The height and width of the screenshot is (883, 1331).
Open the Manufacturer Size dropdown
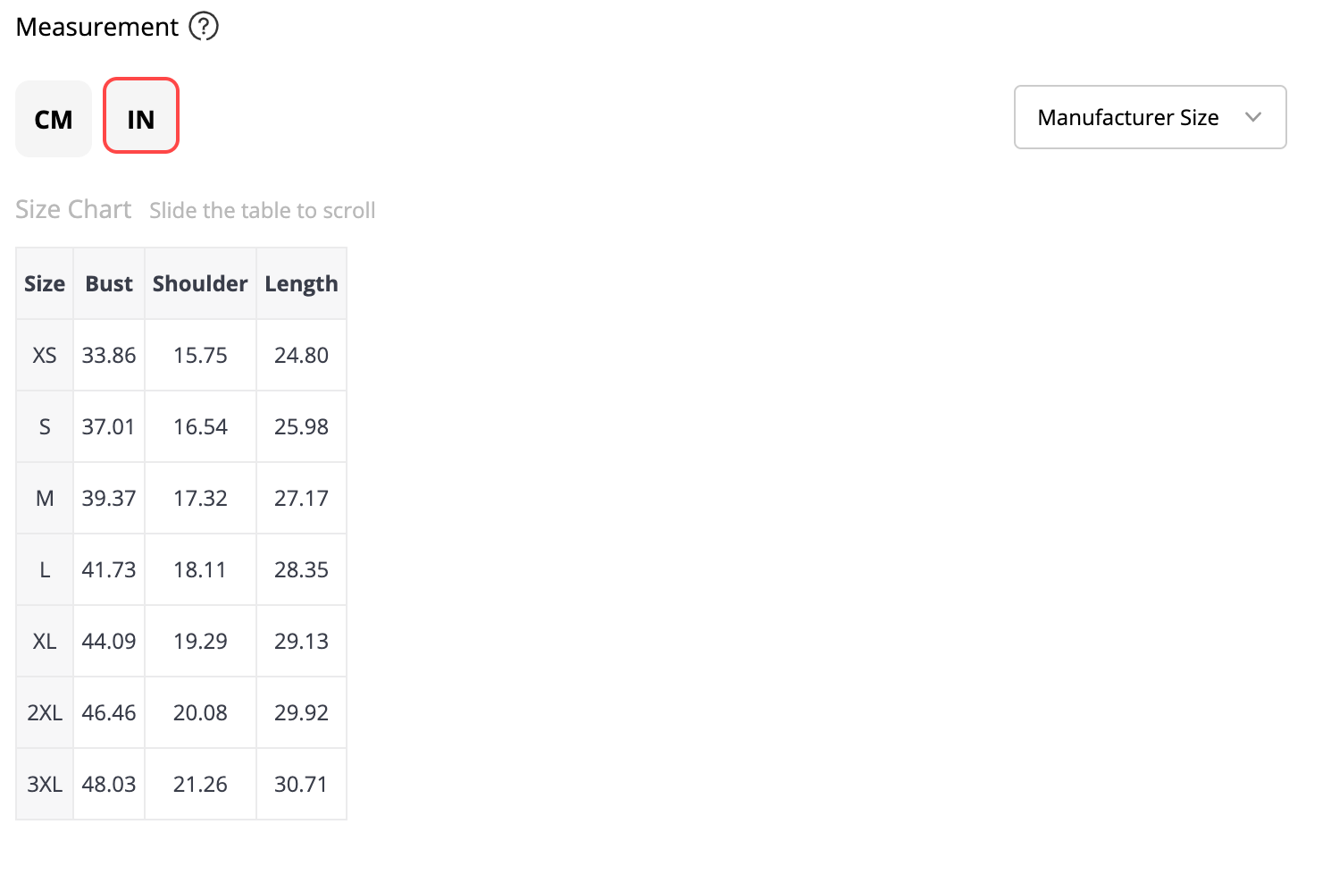[1150, 117]
